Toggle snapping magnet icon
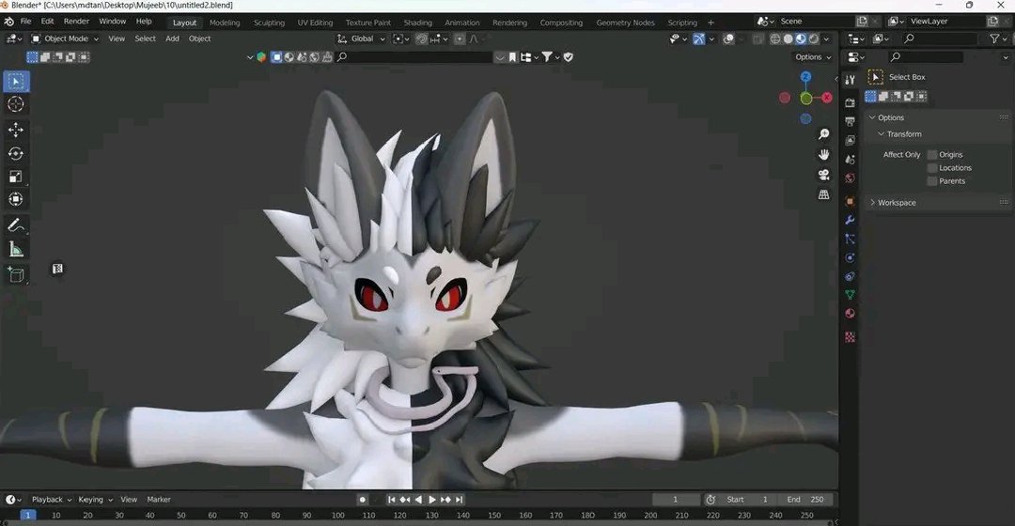 (x=421, y=39)
